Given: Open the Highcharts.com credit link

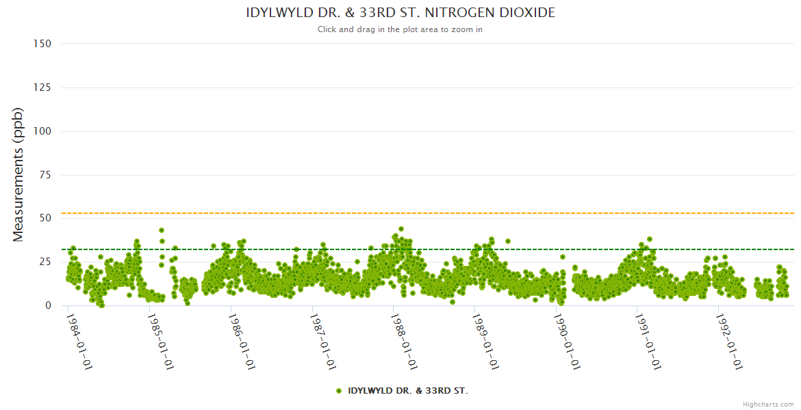Looking at the screenshot, I should 768,404.
